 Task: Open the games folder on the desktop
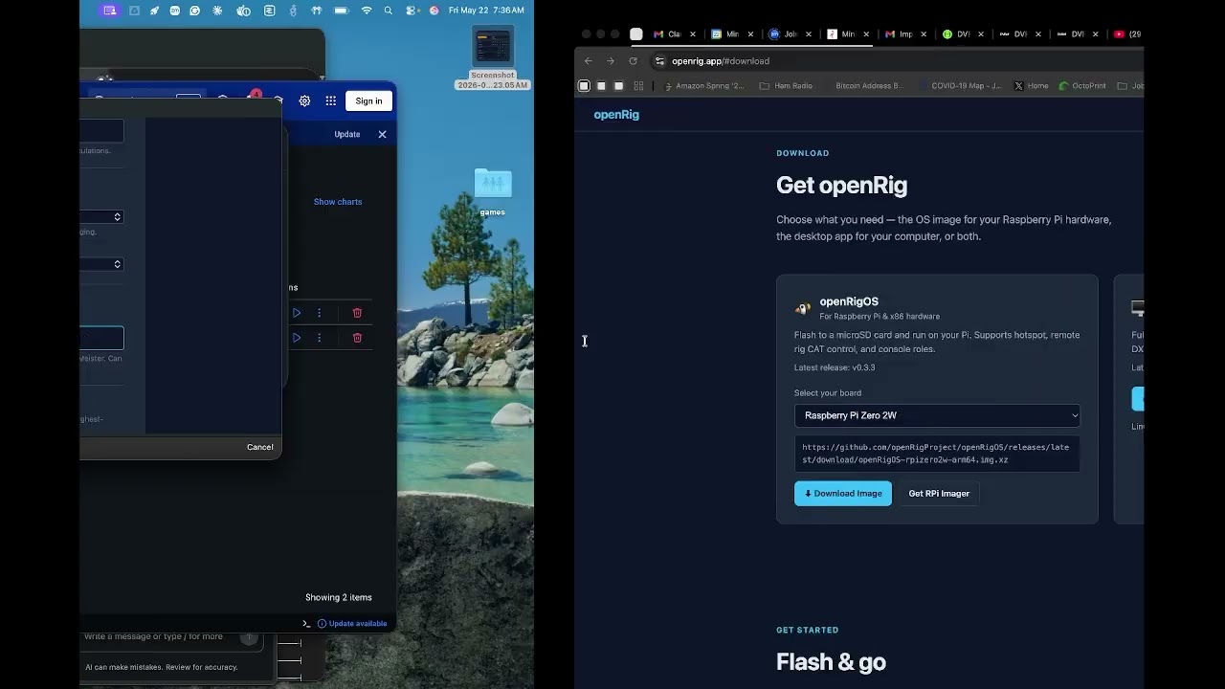pyautogui.click(x=493, y=191)
